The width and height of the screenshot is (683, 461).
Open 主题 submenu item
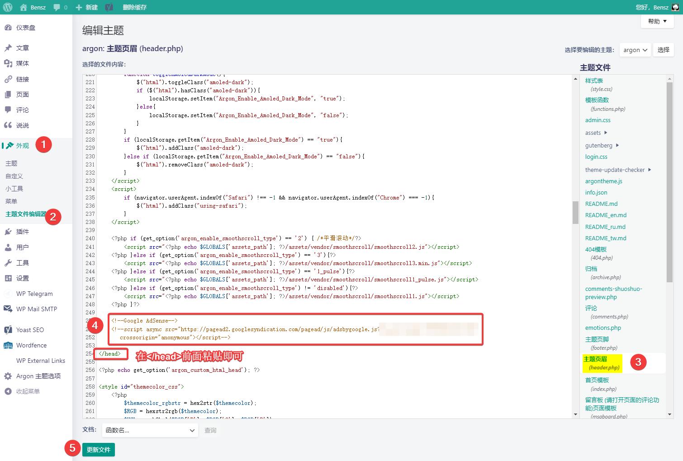pos(11,163)
